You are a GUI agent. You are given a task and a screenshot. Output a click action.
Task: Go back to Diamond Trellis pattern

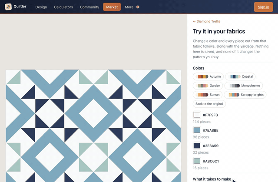(x=207, y=21)
